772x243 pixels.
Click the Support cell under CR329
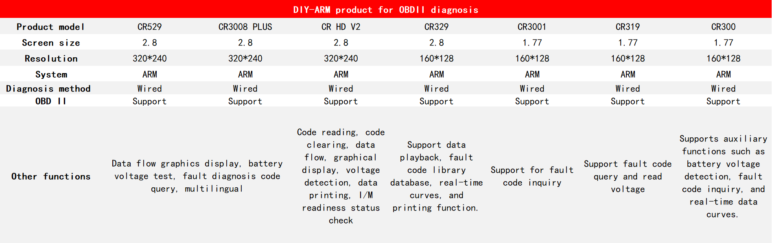click(436, 101)
